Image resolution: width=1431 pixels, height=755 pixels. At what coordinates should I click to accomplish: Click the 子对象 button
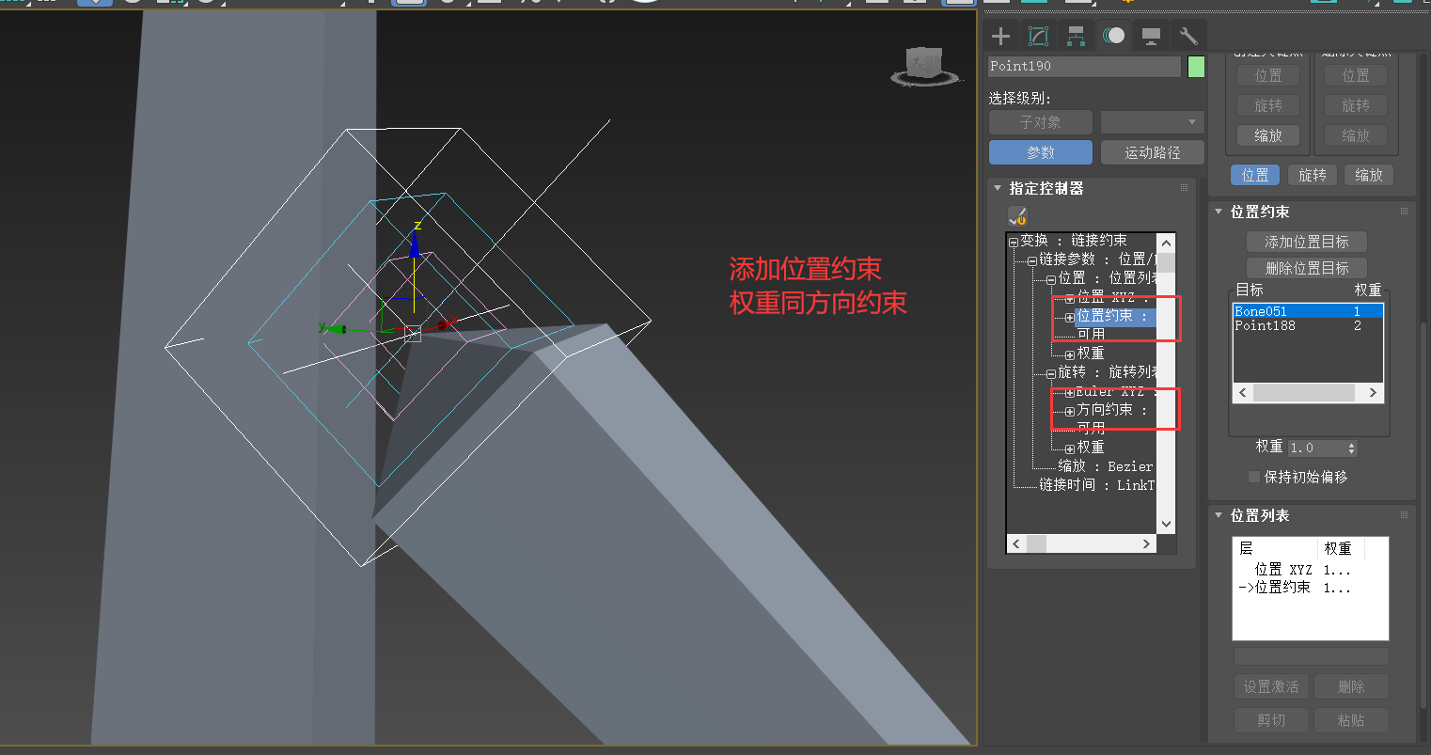pyautogui.click(x=1040, y=122)
